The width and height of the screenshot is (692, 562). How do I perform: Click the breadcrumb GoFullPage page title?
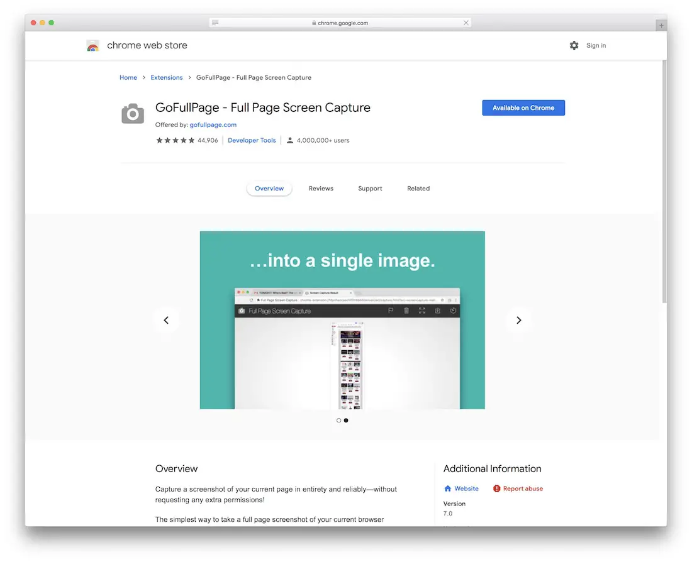tap(254, 77)
